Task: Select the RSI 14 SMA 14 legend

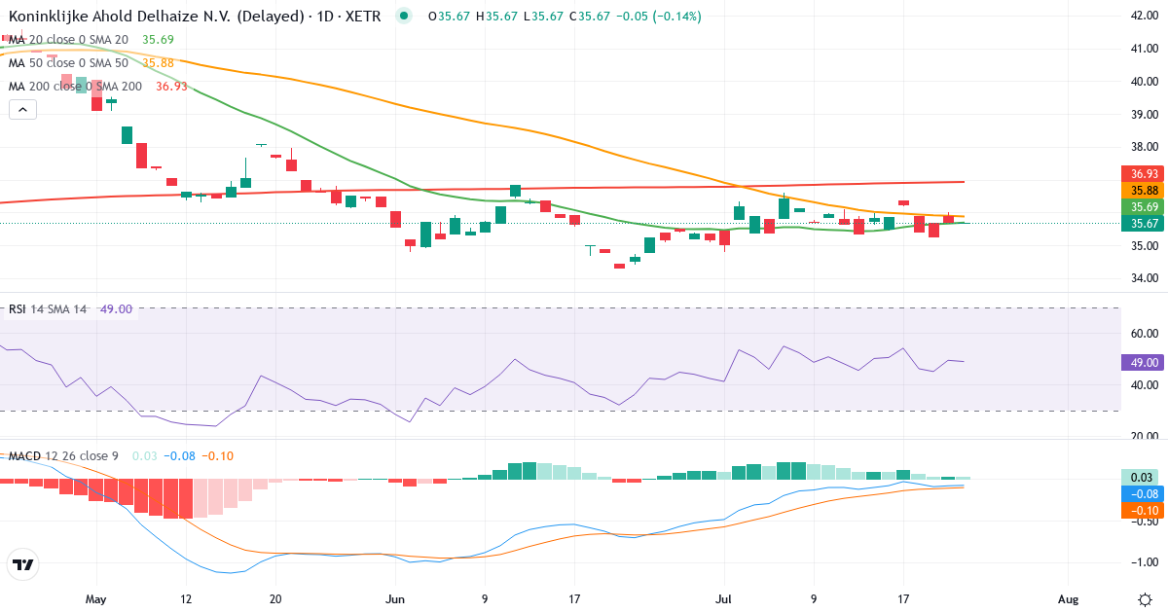Action: point(48,309)
